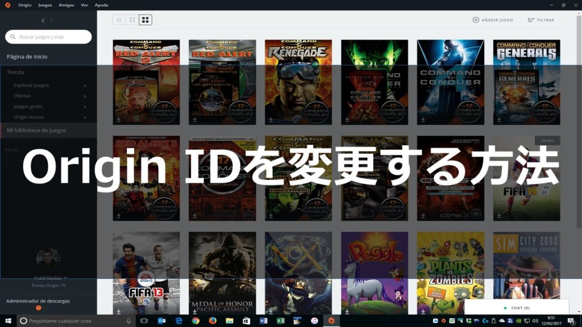582x327 pixels.
Task: Expand the Juegos gratis section
Action: (x=28, y=106)
